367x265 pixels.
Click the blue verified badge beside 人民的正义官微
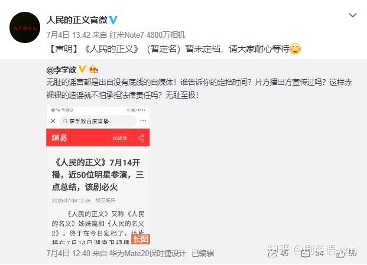pos(113,20)
